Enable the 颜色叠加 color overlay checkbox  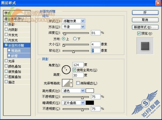coord(6,66)
